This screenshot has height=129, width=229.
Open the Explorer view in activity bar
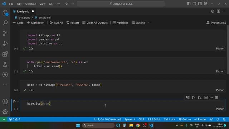pos(5,13)
